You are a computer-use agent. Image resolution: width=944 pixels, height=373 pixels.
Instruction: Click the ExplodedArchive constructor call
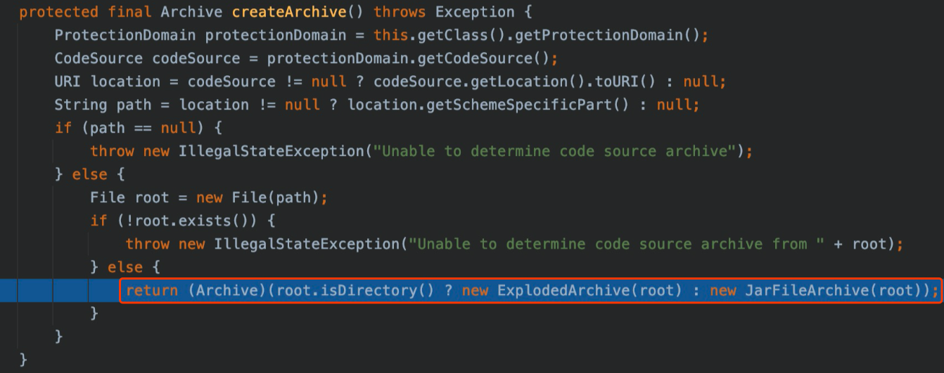pos(589,290)
